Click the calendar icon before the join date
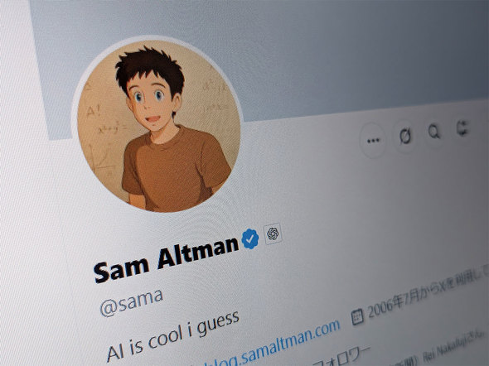The height and width of the screenshot is (366, 489). click(357, 317)
